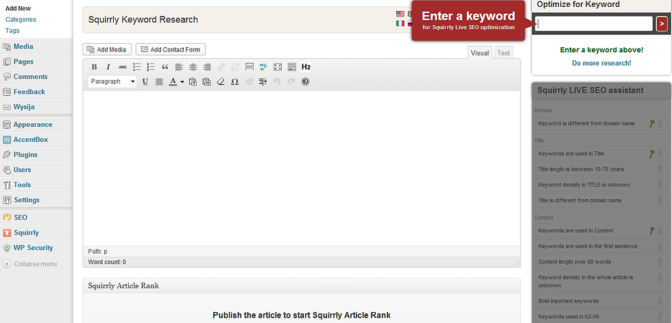Click the Optimize for Keyword input field

point(594,24)
